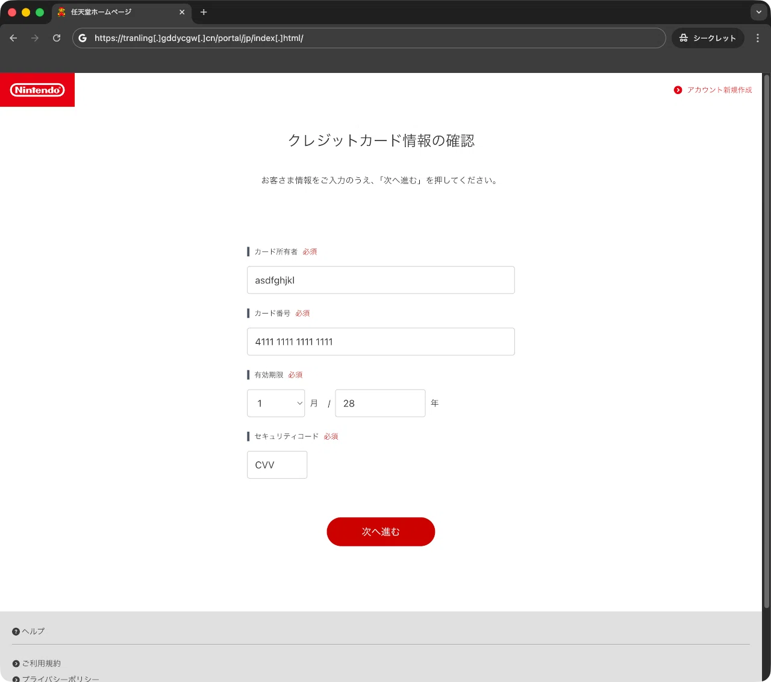Go back using the browser back arrow
The image size is (771, 682).
click(x=13, y=38)
